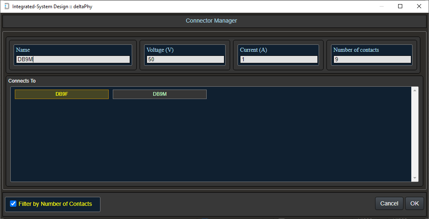Image resolution: width=429 pixels, height=219 pixels.
Task: Click the Connects To section label
Action: tap(22, 81)
